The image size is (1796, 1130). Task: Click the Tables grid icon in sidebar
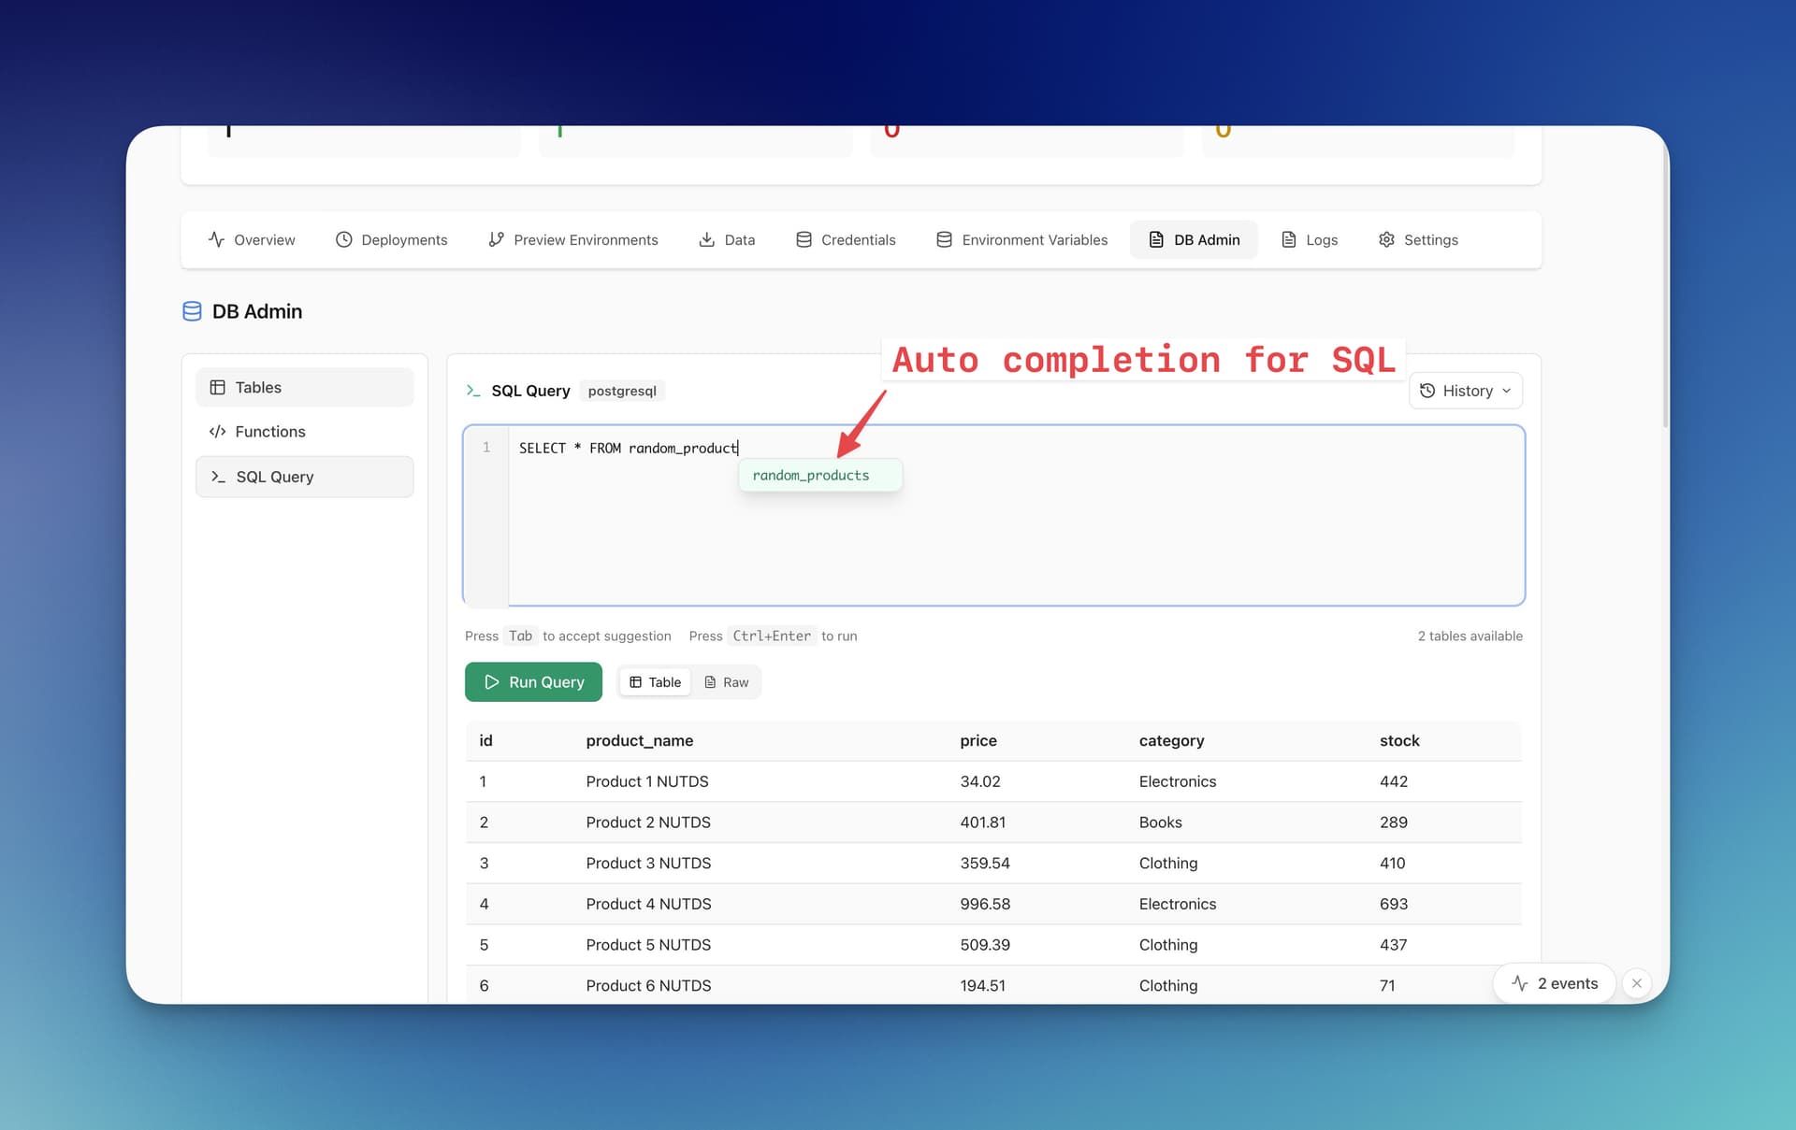tap(218, 386)
